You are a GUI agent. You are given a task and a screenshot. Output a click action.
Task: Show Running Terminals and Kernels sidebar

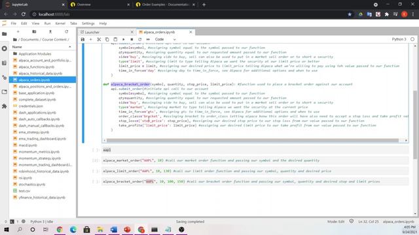5,48
